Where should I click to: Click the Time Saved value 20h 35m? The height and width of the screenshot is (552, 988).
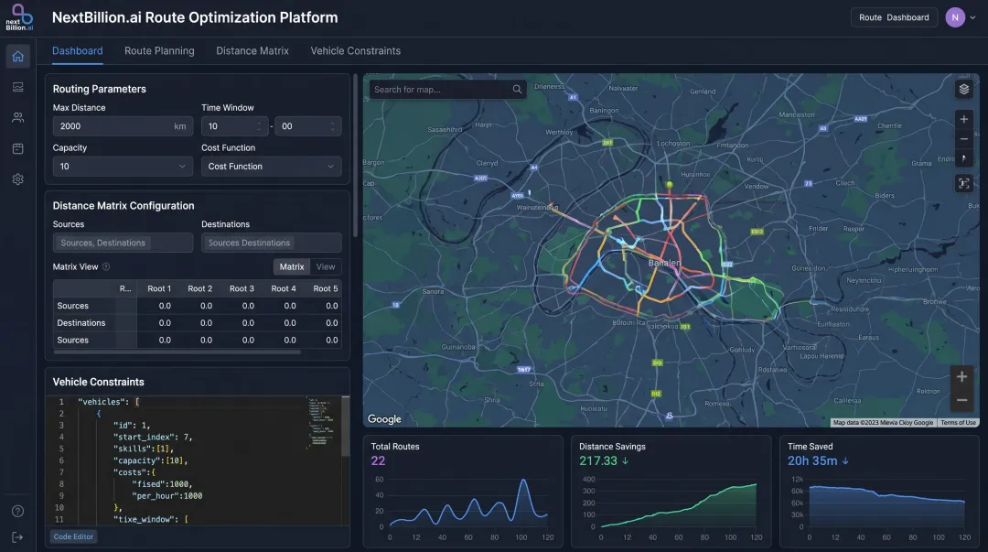812,461
